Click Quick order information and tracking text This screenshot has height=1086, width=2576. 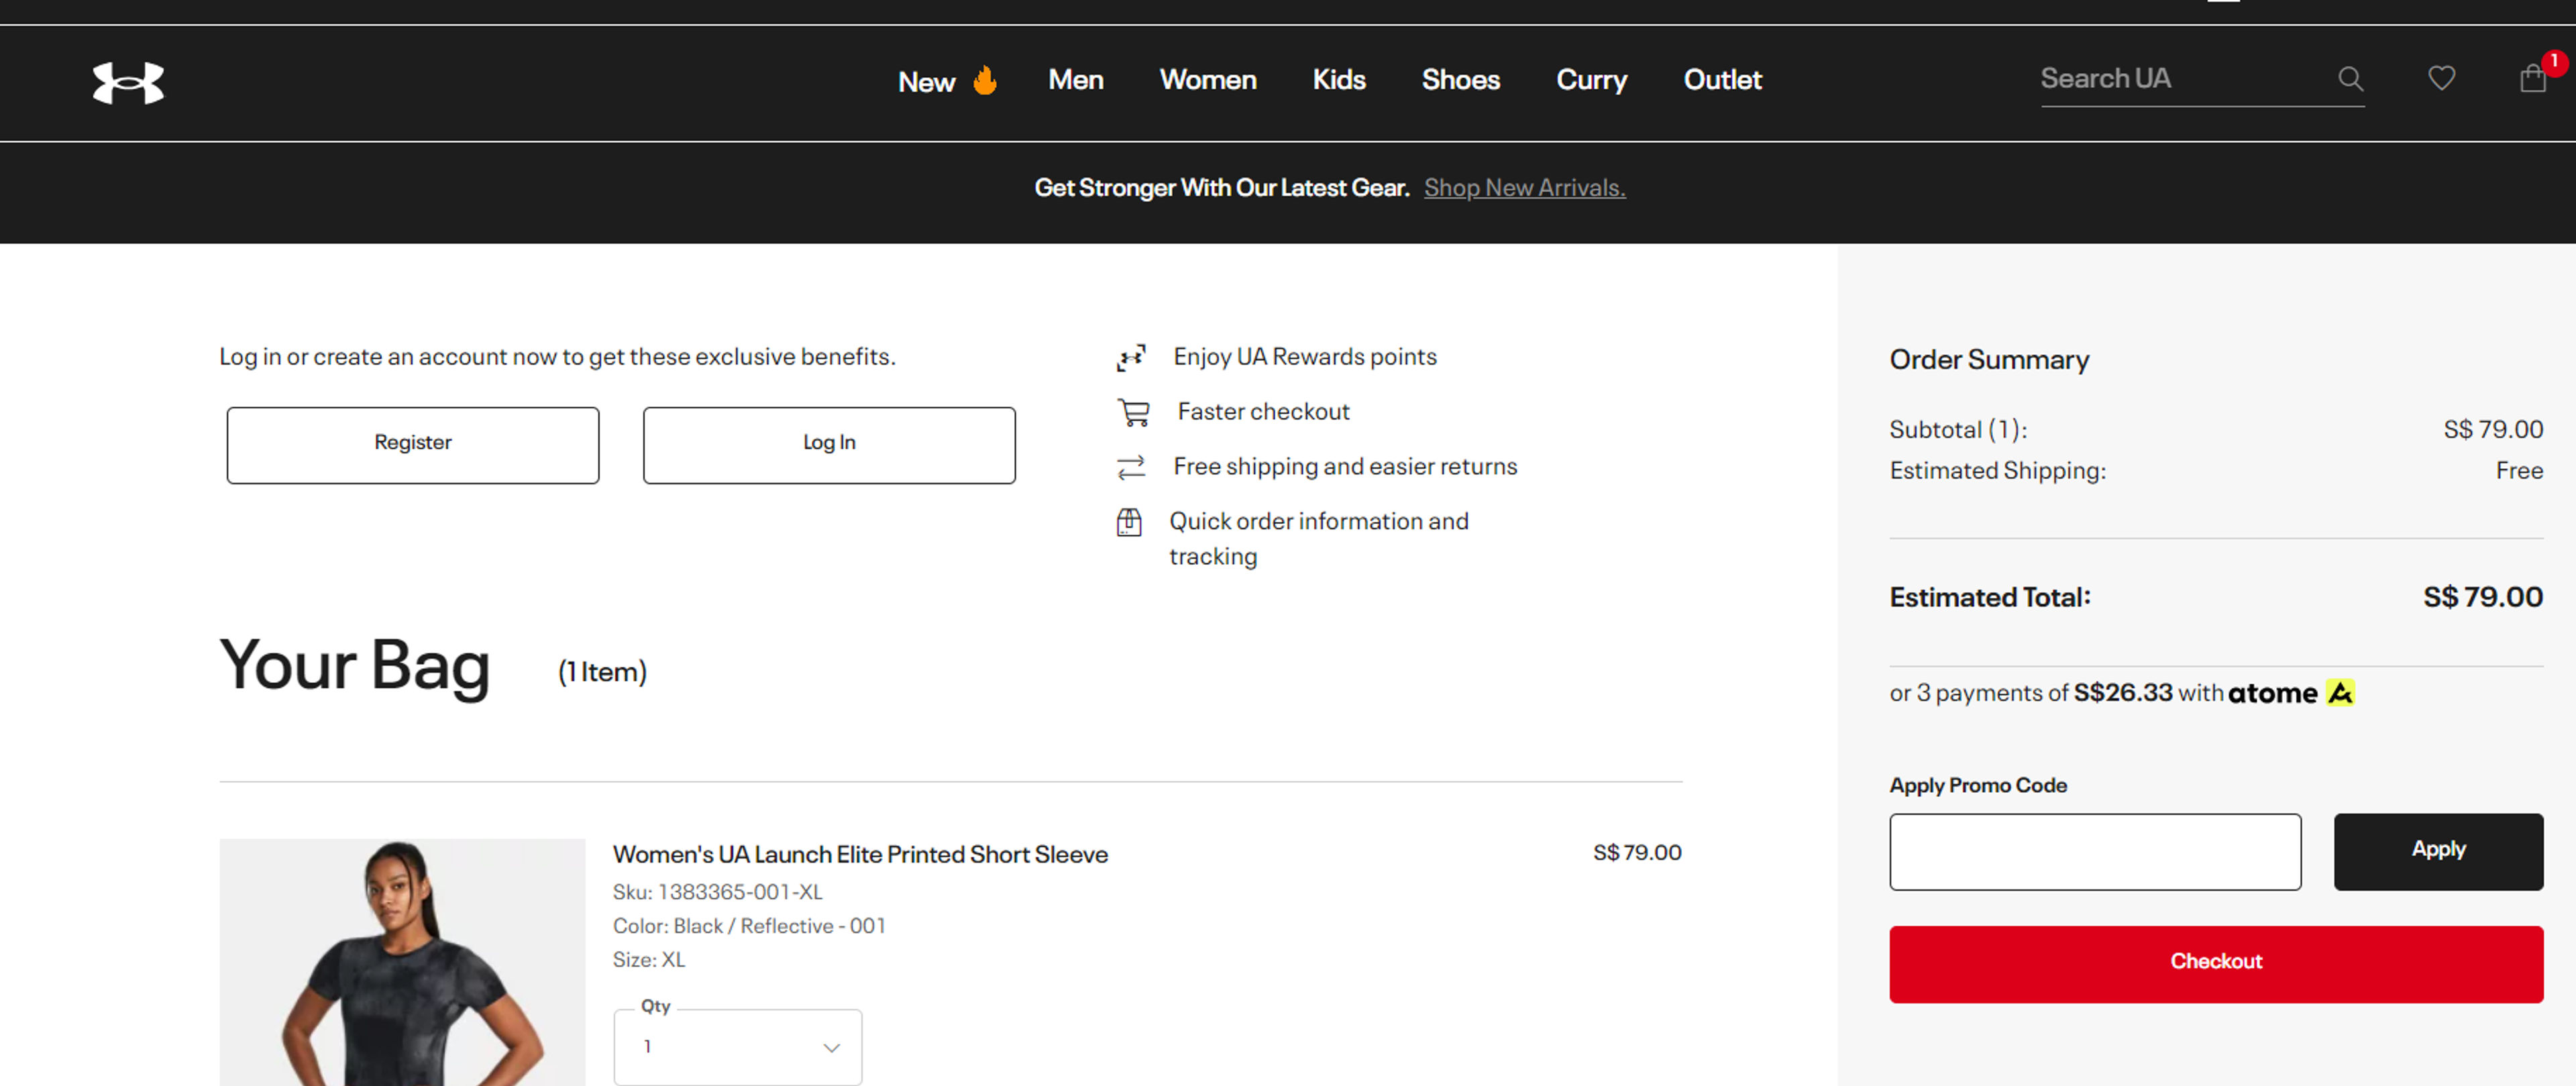(1319, 538)
